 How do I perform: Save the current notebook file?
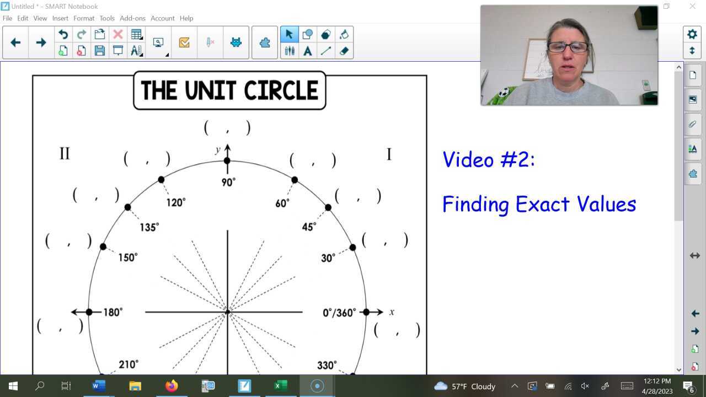pyautogui.click(x=100, y=51)
